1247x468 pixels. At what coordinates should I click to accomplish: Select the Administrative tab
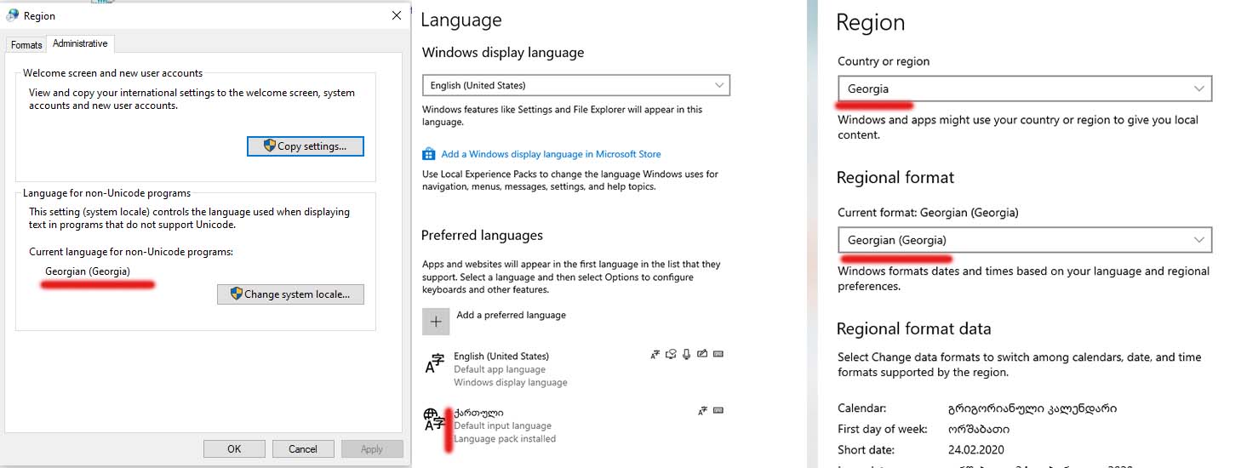[x=80, y=43]
